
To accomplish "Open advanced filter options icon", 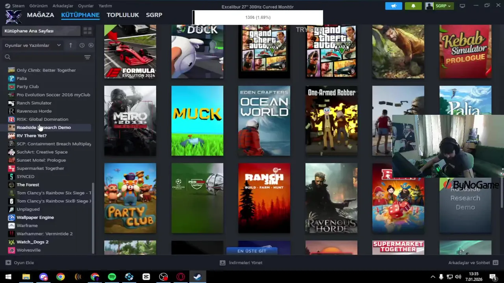I will 87,57.
